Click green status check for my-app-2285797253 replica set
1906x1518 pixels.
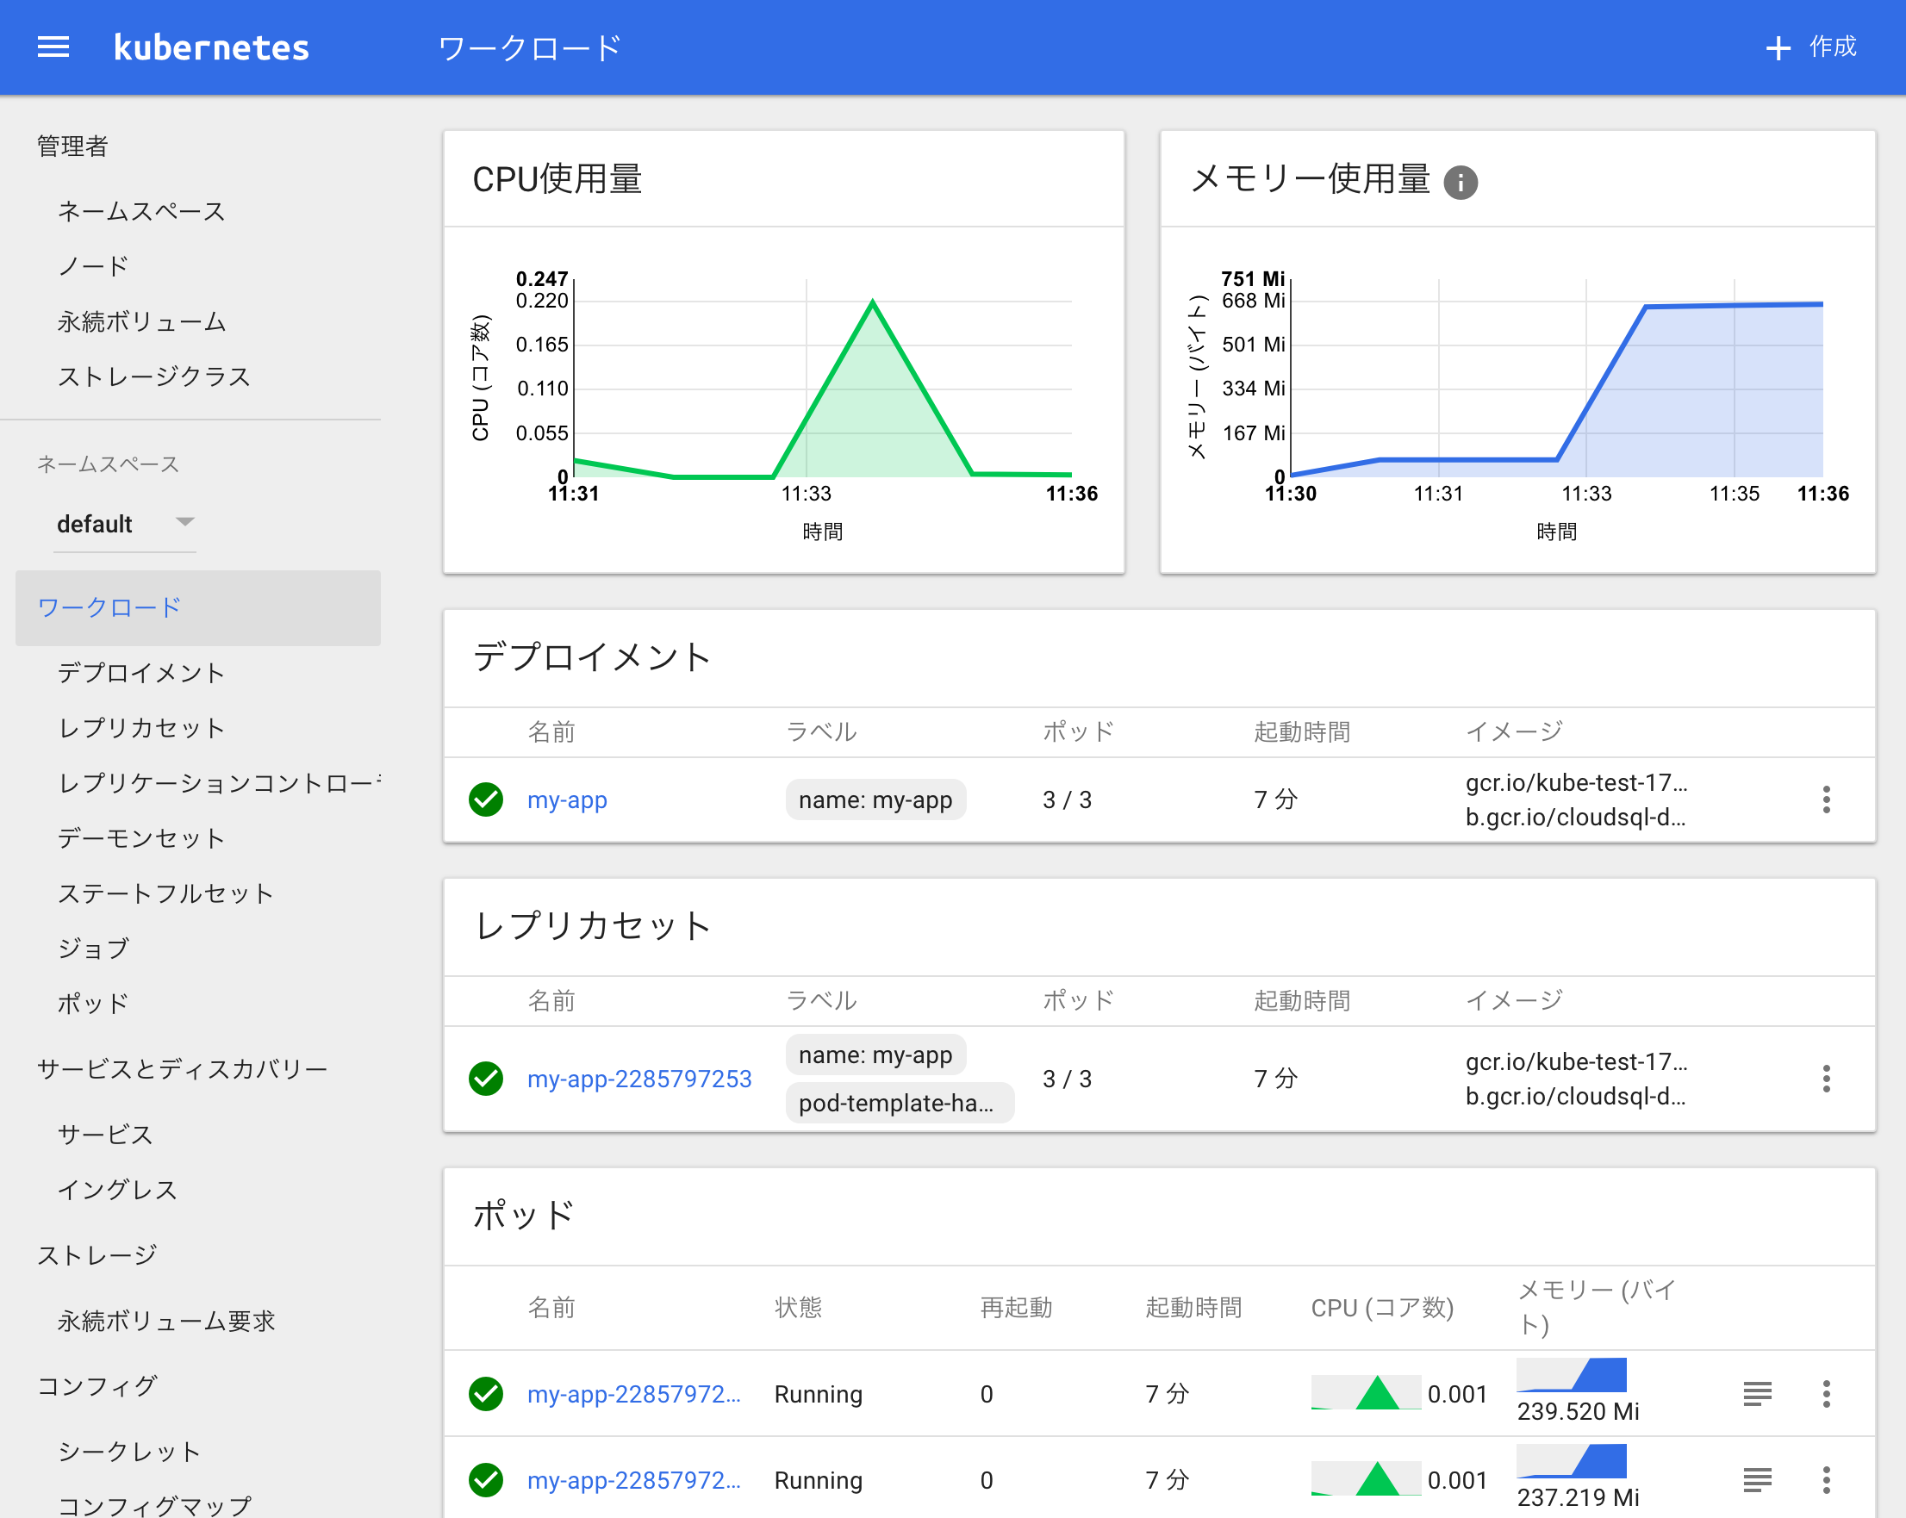click(486, 1079)
